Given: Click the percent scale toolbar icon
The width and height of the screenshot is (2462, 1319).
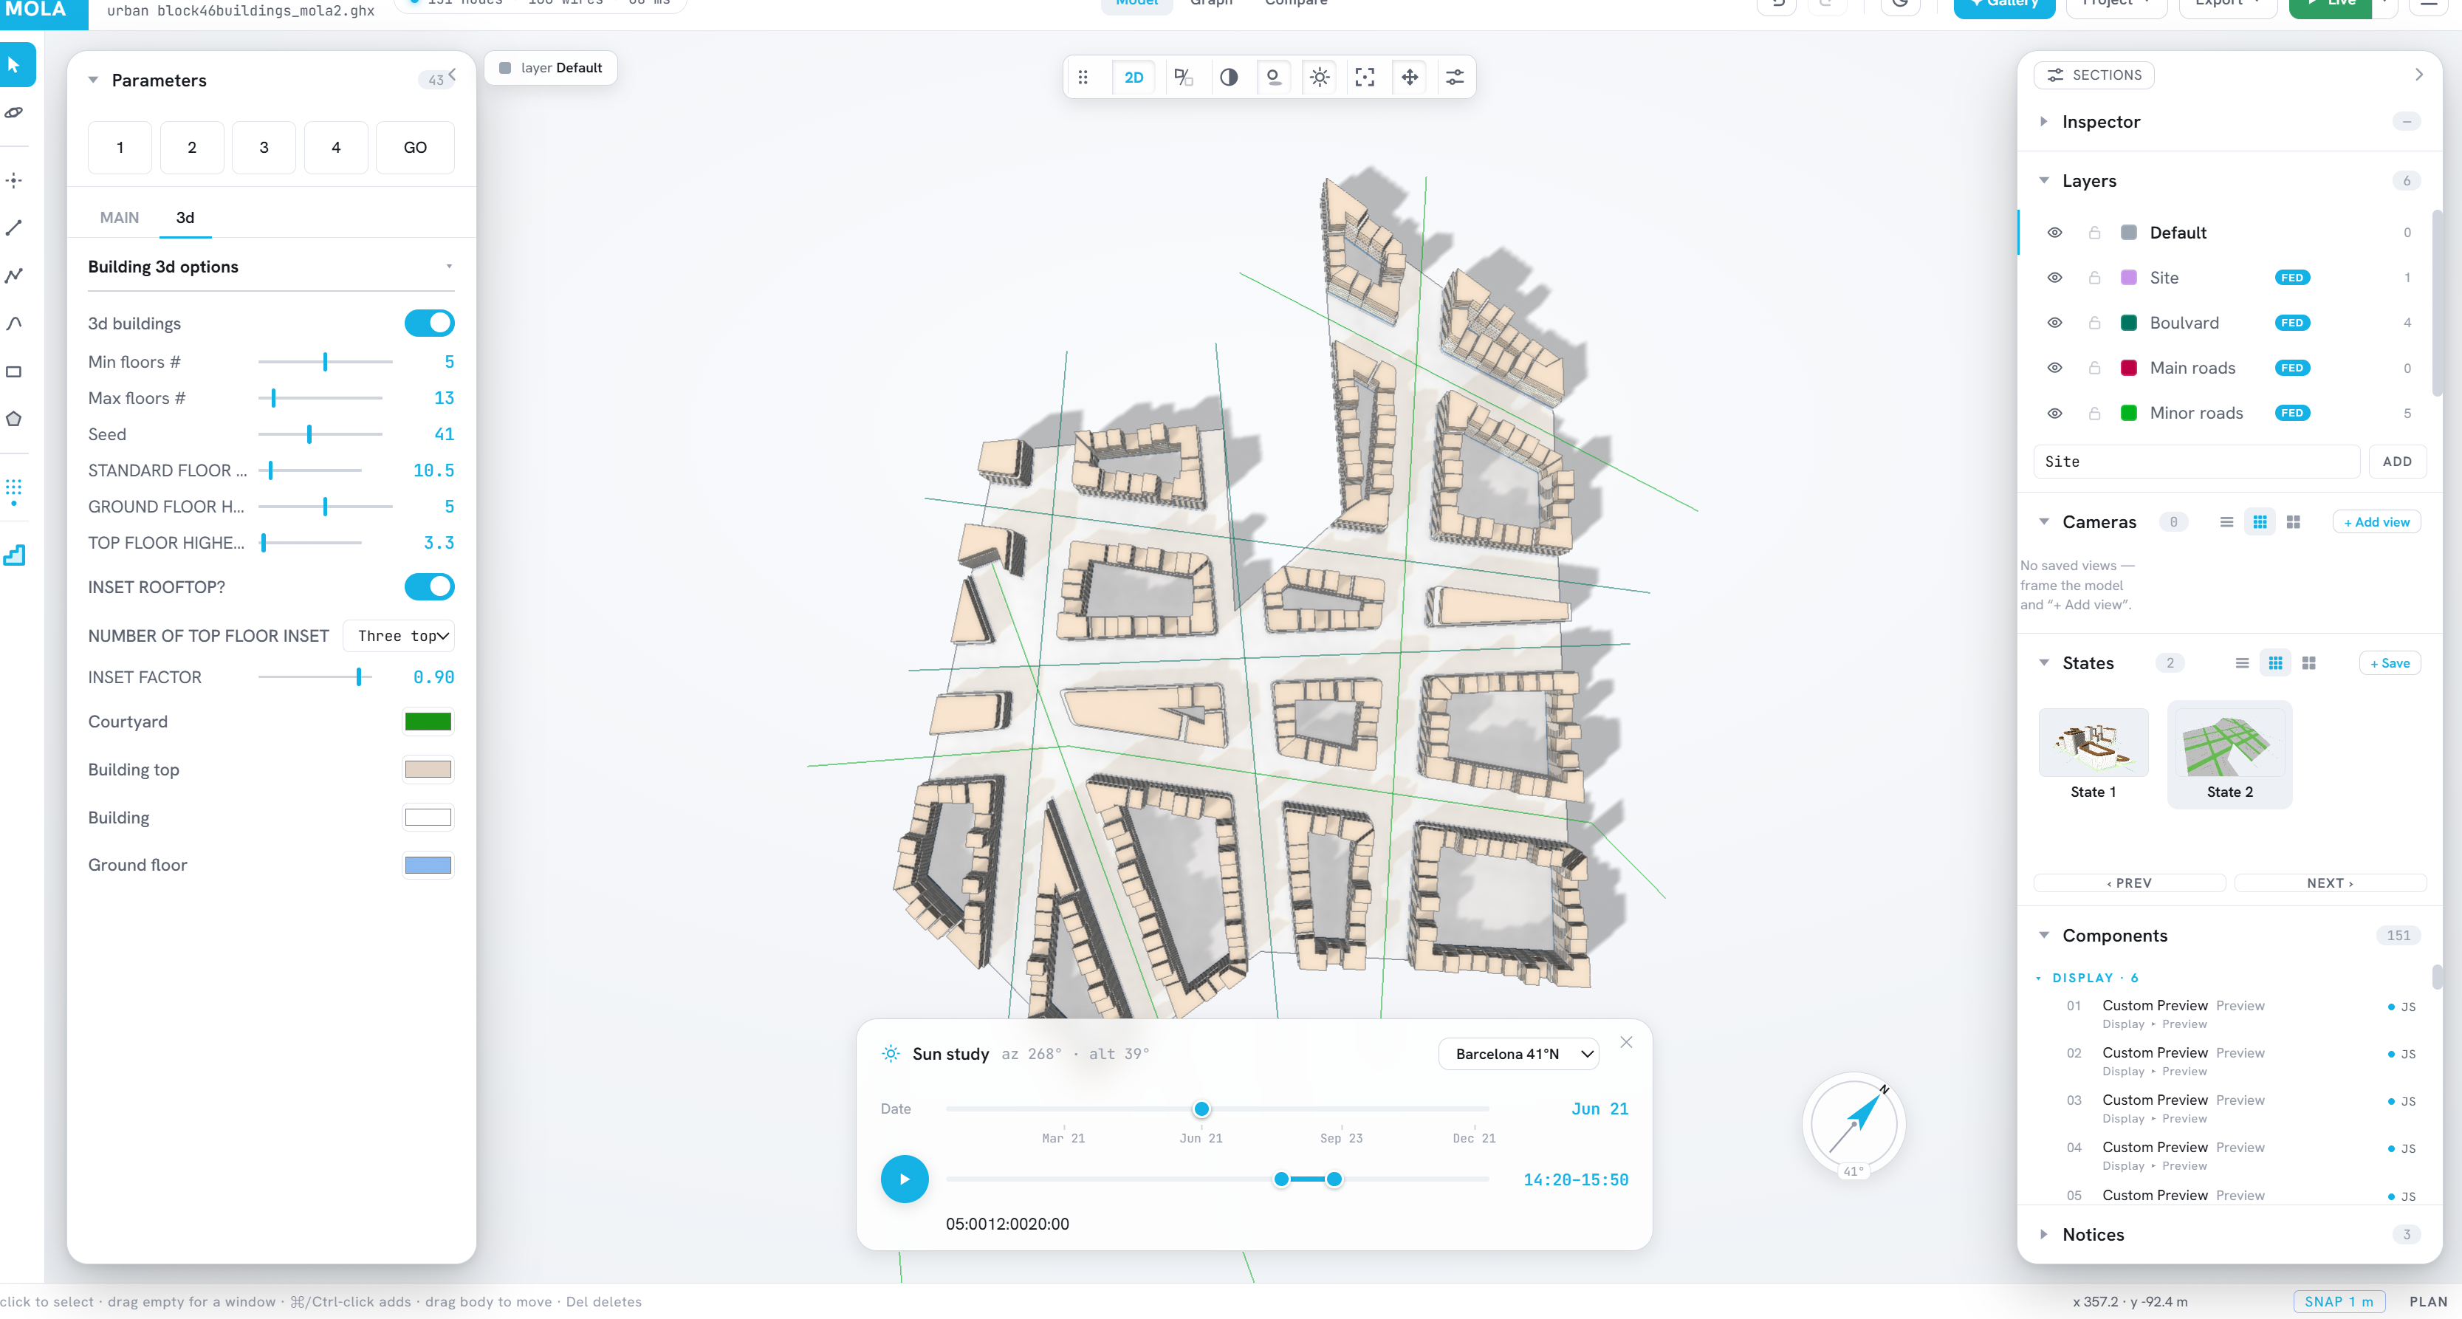Looking at the screenshot, I should pos(1183,78).
